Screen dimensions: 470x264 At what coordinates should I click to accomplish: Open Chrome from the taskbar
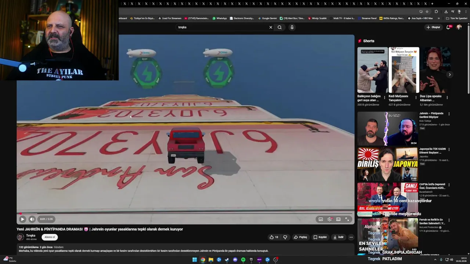(203, 260)
